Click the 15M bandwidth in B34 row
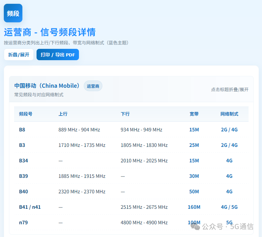The height and width of the screenshot is (237, 262). point(194,161)
